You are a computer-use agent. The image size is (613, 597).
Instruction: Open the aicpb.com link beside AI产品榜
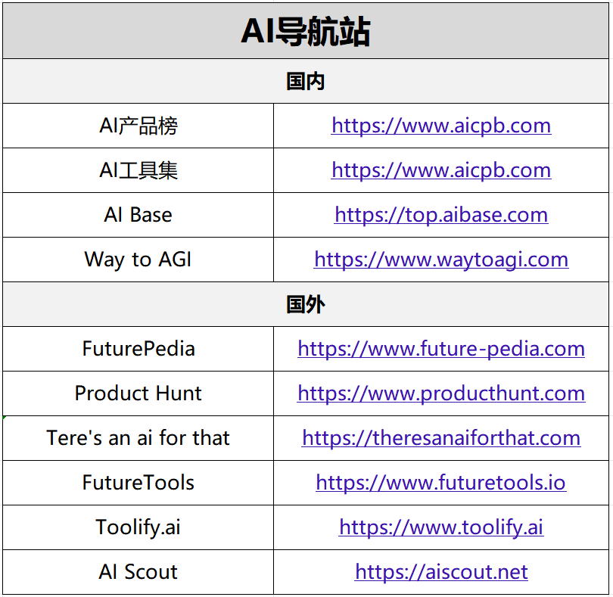point(440,126)
